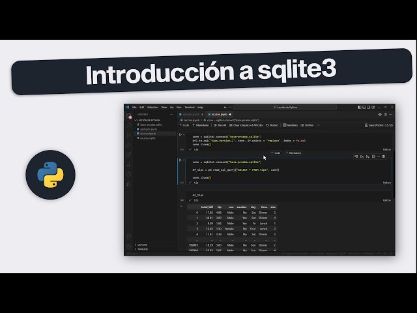Open output options ellipsis beside the table
417x313 pixels.
pyautogui.click(x=181, y=206)
